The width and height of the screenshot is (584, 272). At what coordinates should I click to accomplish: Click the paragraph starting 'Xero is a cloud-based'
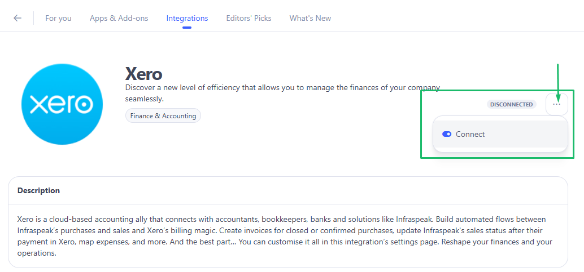[285, 237]
